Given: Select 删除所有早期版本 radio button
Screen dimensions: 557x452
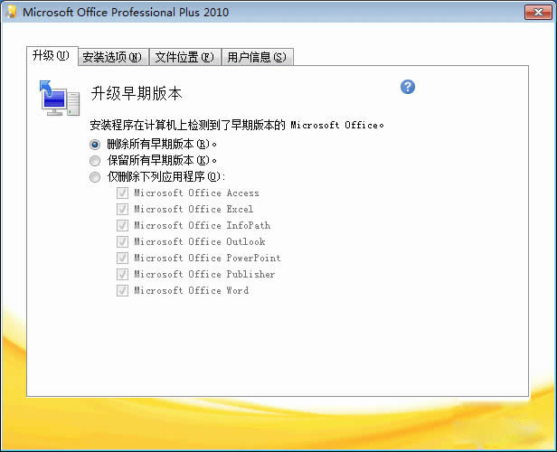Looking at the screenshot, I should click(x=94, y=145).
